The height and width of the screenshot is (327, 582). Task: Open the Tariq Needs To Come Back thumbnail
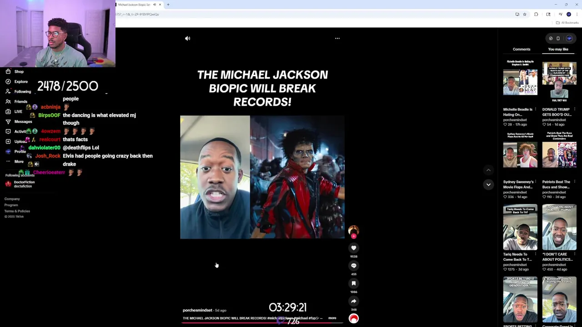click(x=520, y=227)
